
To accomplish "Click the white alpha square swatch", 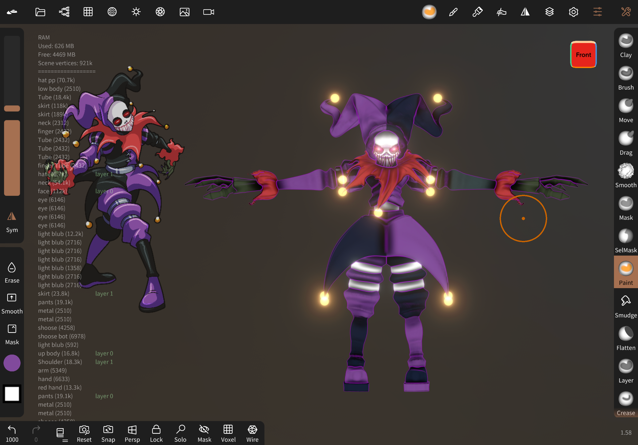I will (x=12, y=394).
